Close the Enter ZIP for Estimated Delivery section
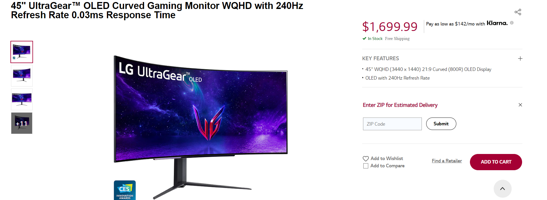The image size is (547, 200). tap(520, 105)
